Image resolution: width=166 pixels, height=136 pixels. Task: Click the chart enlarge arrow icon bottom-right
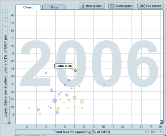tap(161, 122)
